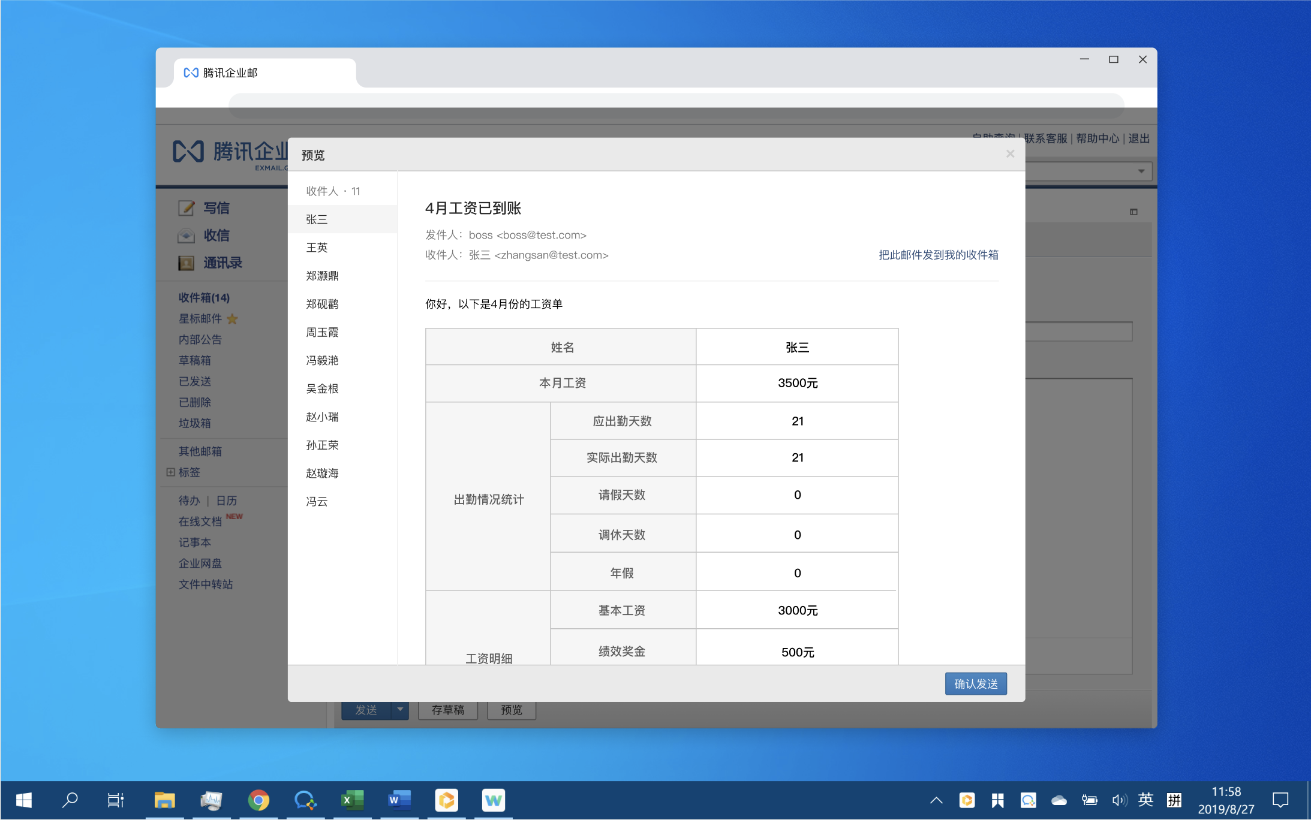Select recipient 王英 in the list
This screenshot has width=1311, height=820.
pyautogui.click(x=317, y=248)
